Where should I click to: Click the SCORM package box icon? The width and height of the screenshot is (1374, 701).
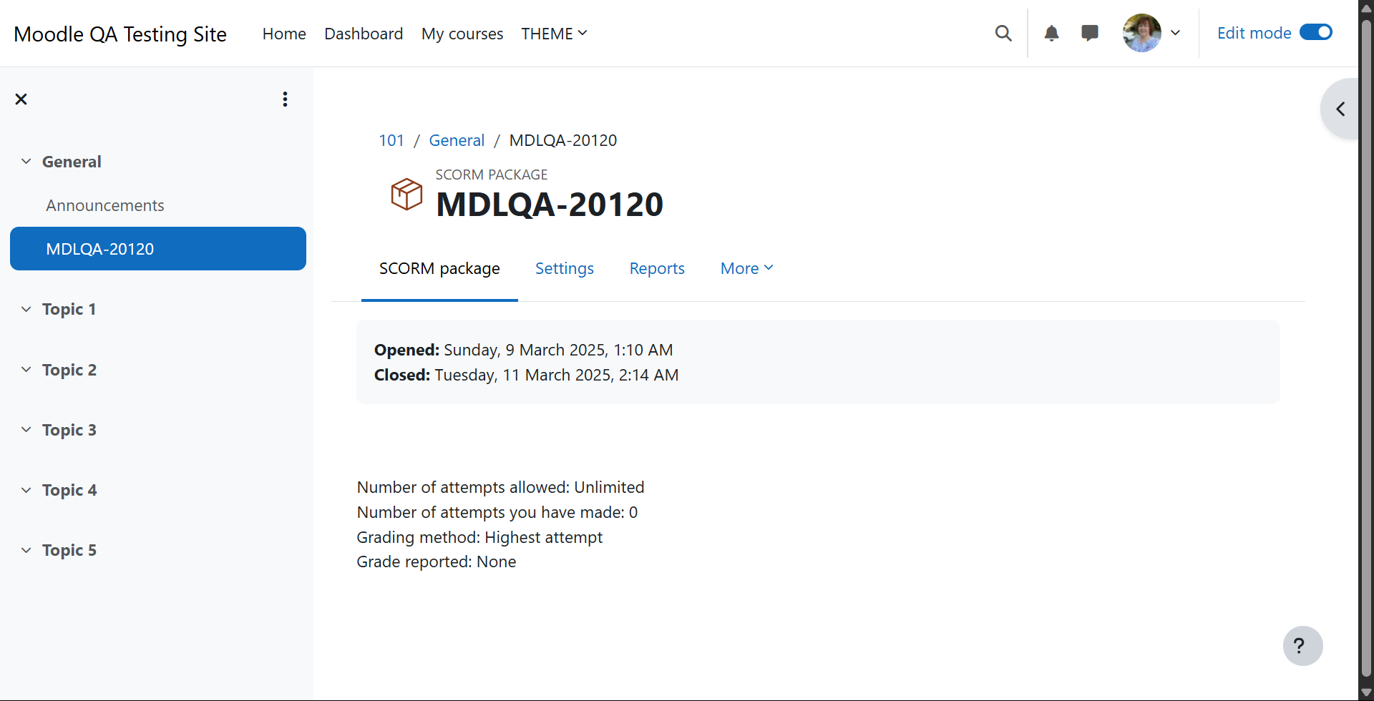click(406, 194)
